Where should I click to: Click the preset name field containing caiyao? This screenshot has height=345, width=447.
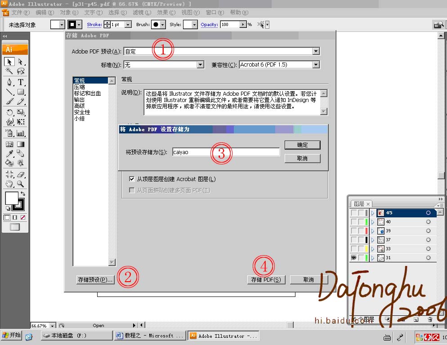[226, 152]
